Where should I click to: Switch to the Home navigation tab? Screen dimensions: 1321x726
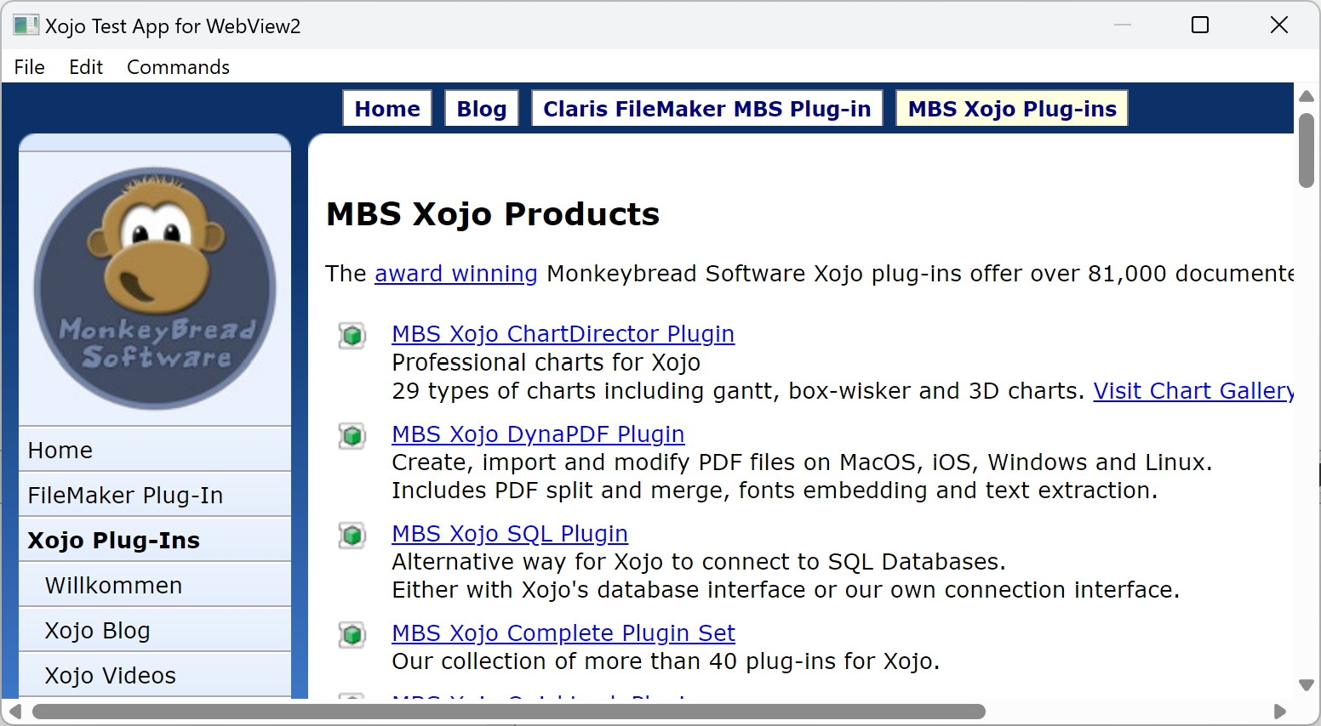coord(386,108)
